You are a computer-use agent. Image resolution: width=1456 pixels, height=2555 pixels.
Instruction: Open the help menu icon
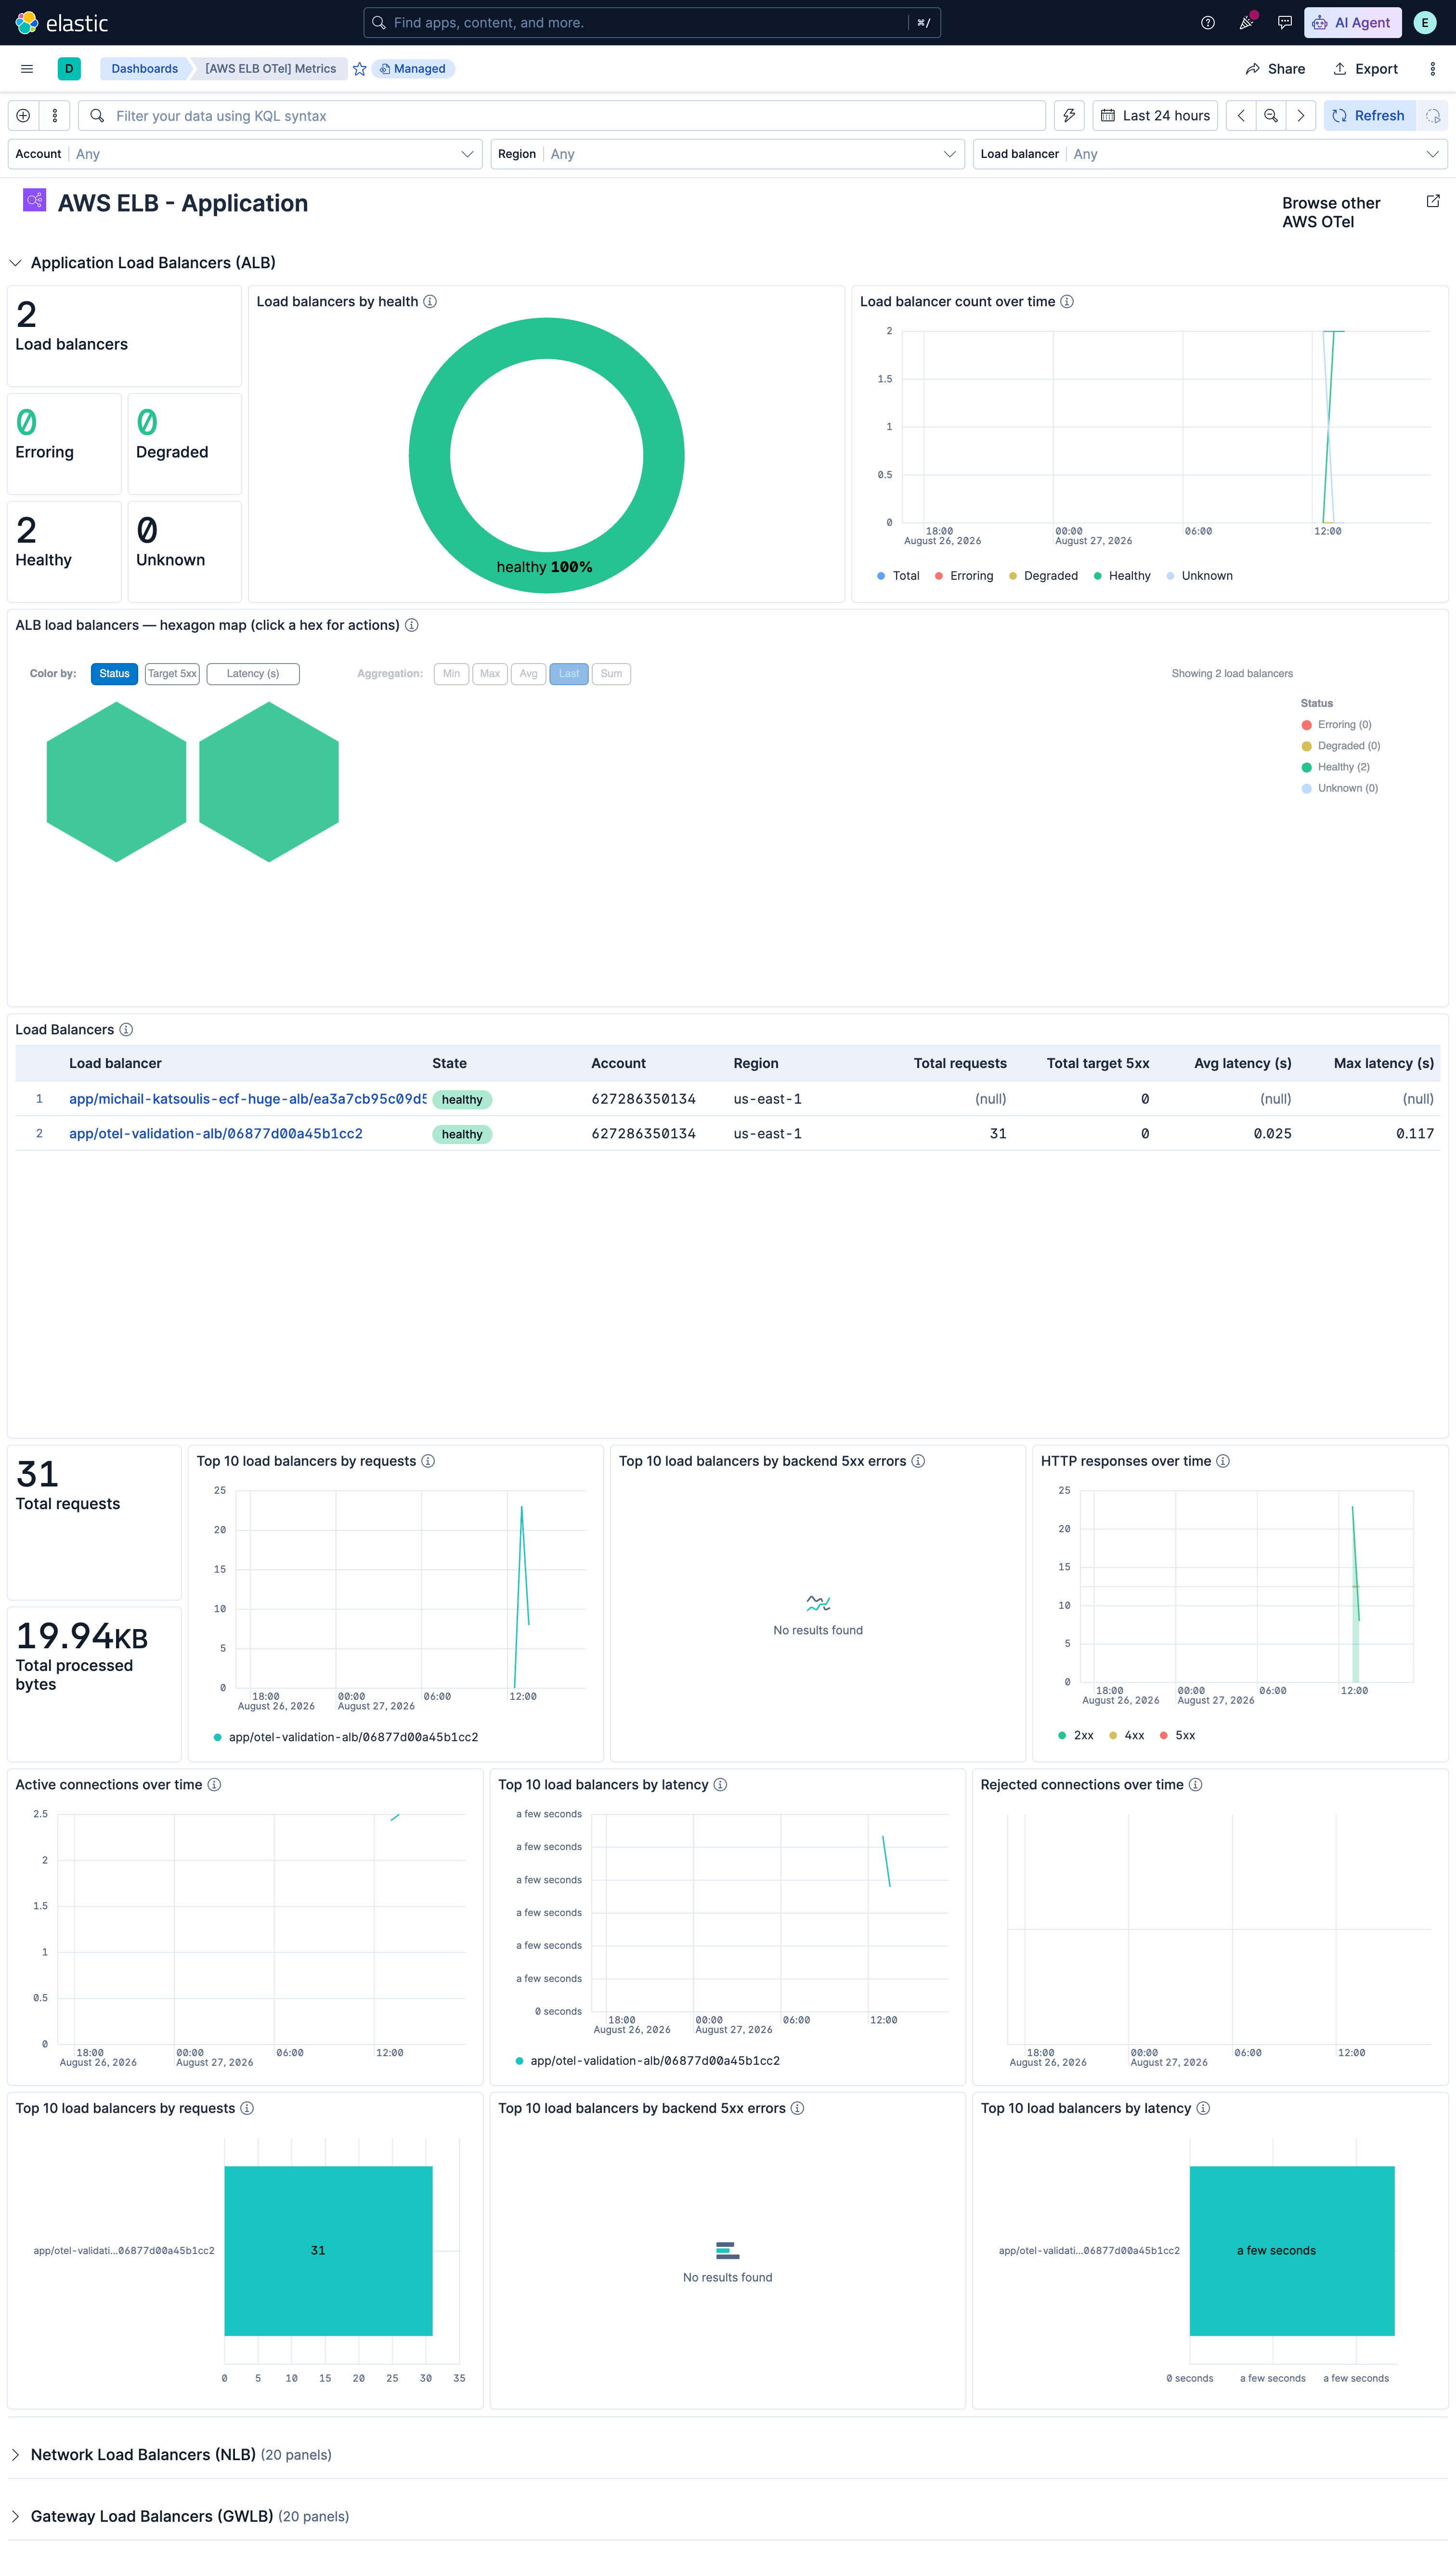(1208, 23)
